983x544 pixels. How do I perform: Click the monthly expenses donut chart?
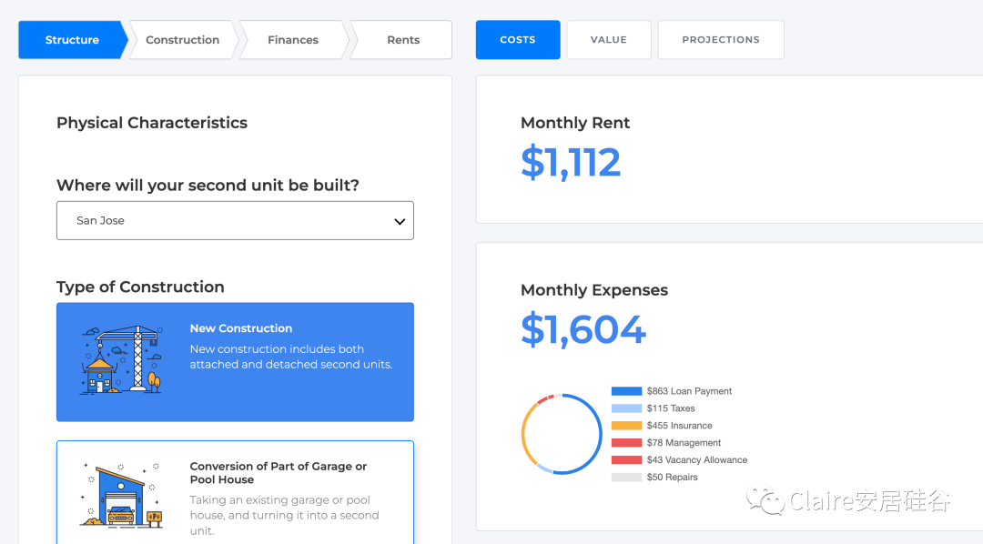tap(562, 434)
